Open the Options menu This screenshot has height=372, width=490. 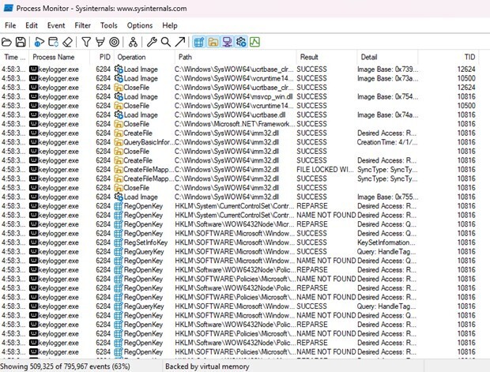point(140,25)
